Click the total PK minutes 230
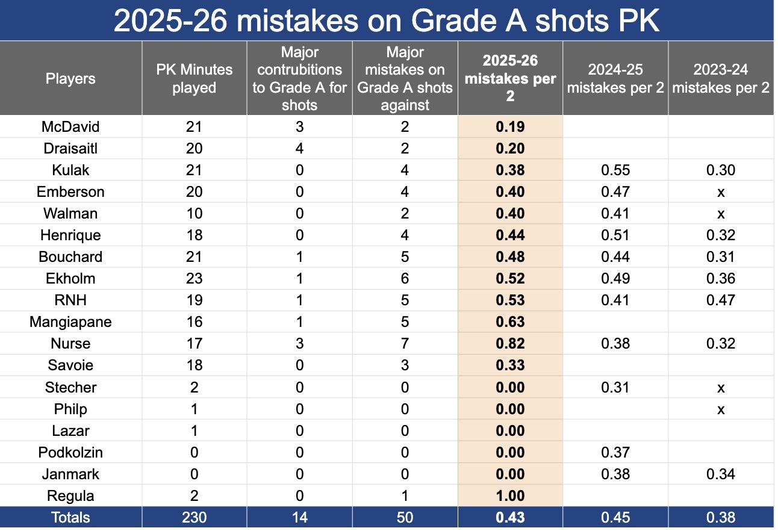Screen dimensions: 778x531 point(194,518)
